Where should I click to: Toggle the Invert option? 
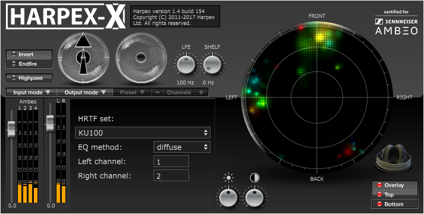(29, 55)
